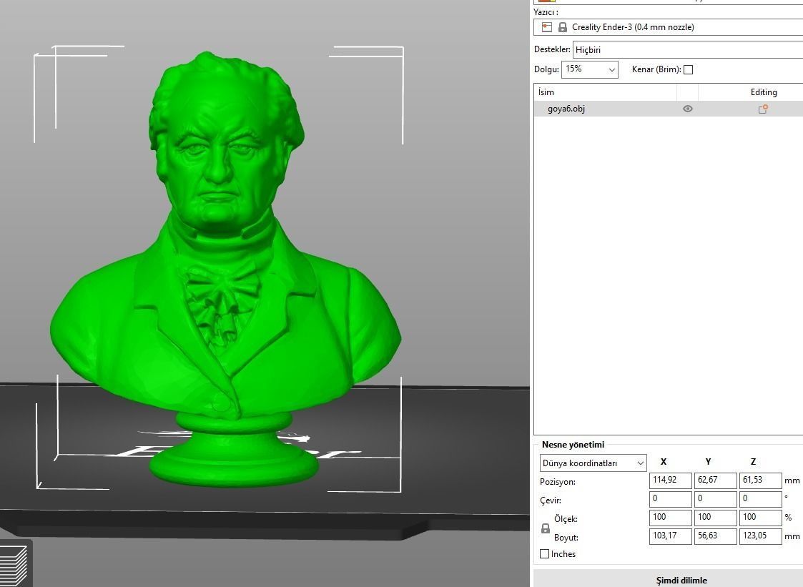
Task: Click the Pozisyon X field 114,92
Action: pos(671,480)
